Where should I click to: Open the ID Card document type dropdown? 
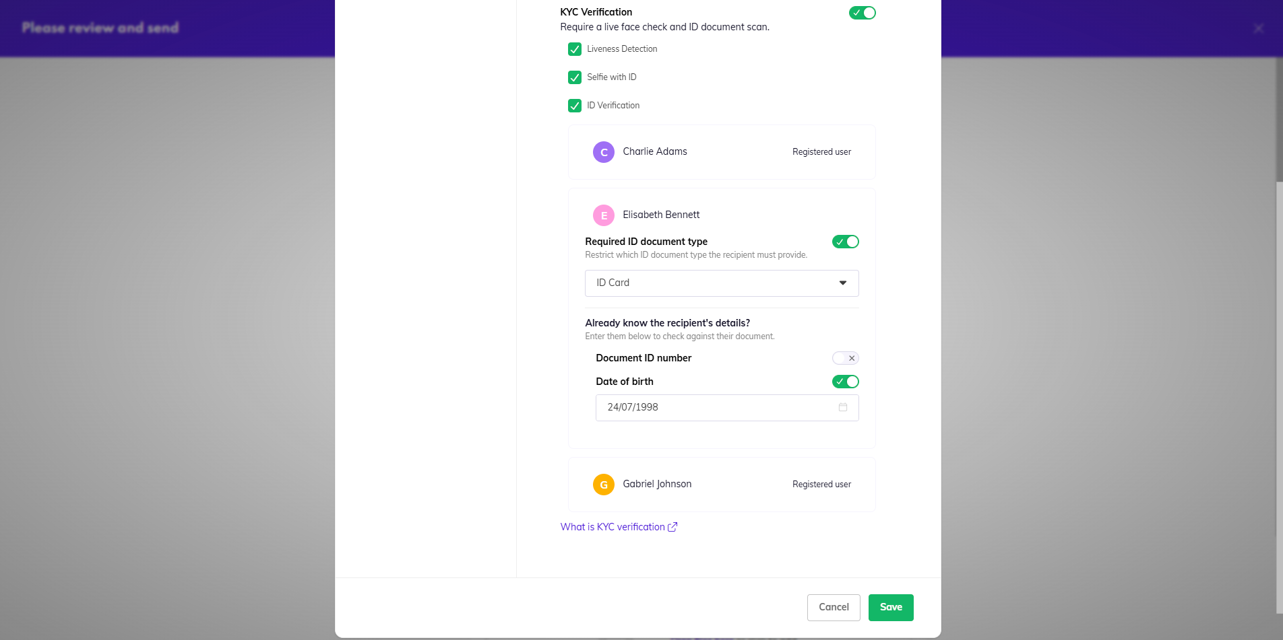click(722, 283)
